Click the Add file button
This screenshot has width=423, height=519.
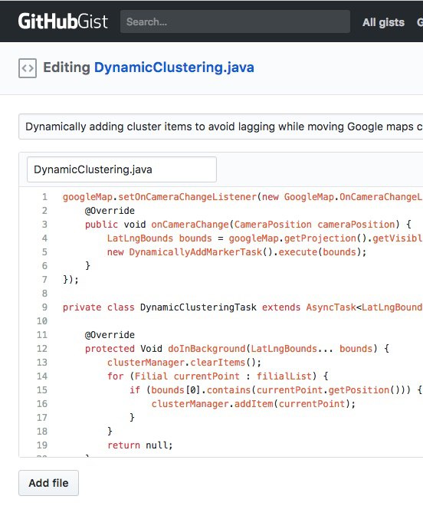point(48,483)
